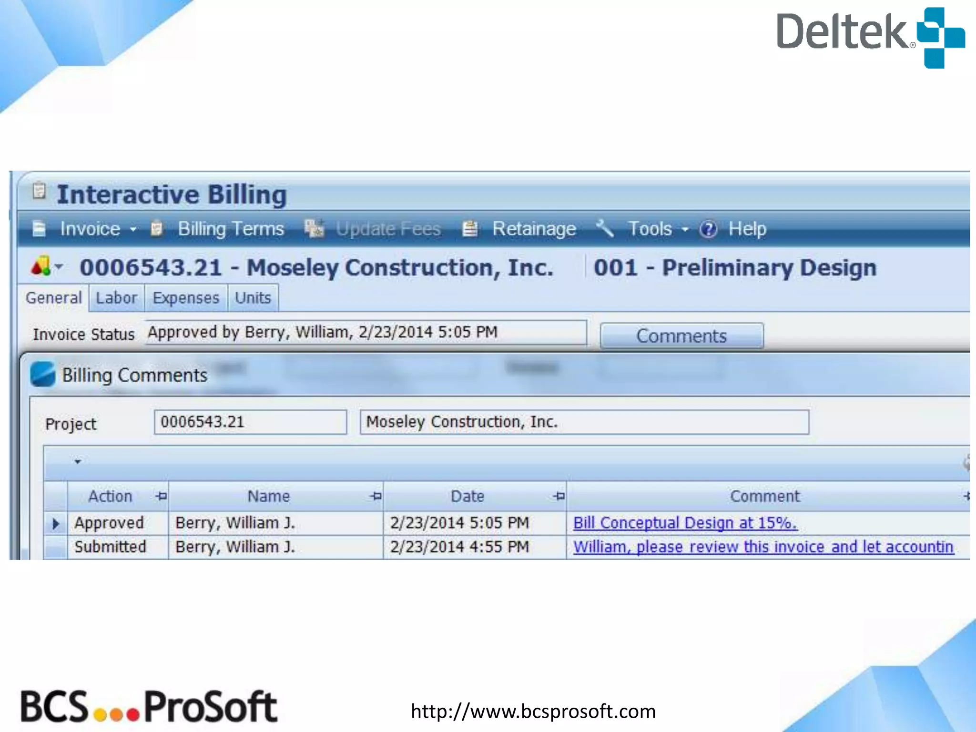Click the Tools wrench icon

pos(605,228)
